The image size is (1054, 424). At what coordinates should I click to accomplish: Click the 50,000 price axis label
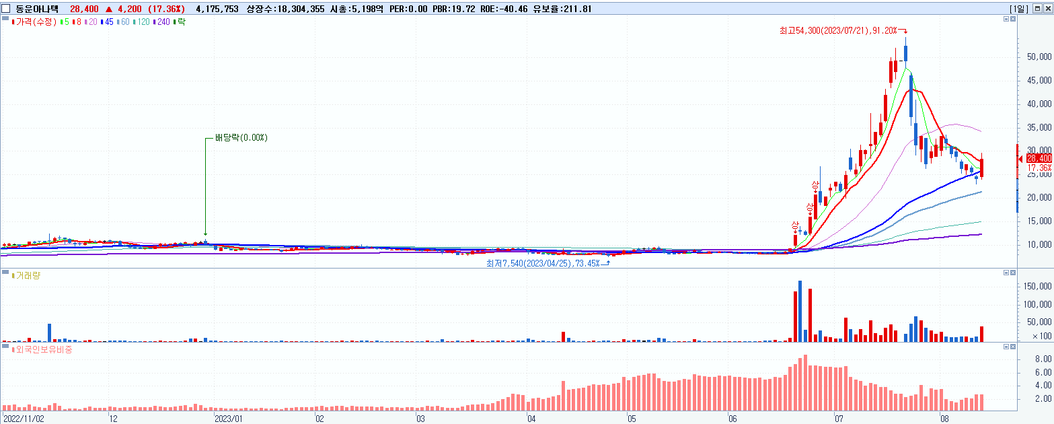(1040, 57)
